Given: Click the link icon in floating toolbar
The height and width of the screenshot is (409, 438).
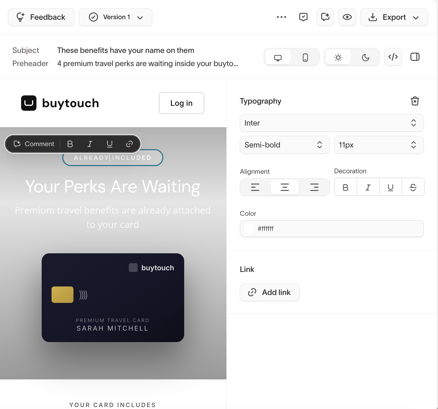Looking at the screenshot, I should tap(129, 144).
